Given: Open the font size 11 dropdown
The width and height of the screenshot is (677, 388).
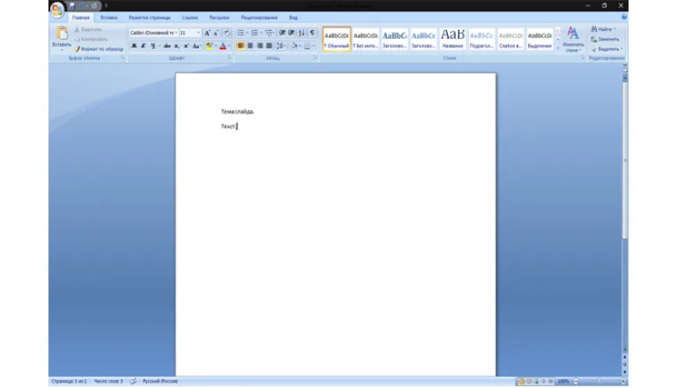Looking at the screenshot, I should (x=198, y=33).
